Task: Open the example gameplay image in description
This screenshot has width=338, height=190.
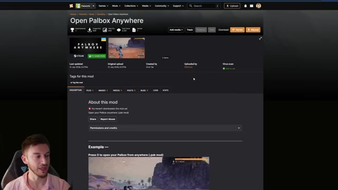Action: (149, 174)
